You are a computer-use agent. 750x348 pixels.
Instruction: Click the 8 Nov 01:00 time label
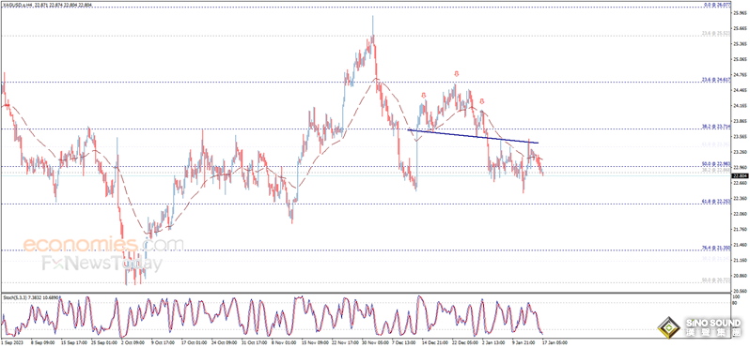click(285, 342)
